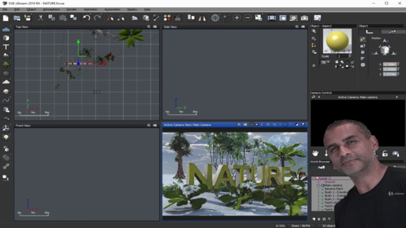This screenshot has width=406, height=228.
Task: Click the wireframe globe display icon
Action: tap(215, 18)
